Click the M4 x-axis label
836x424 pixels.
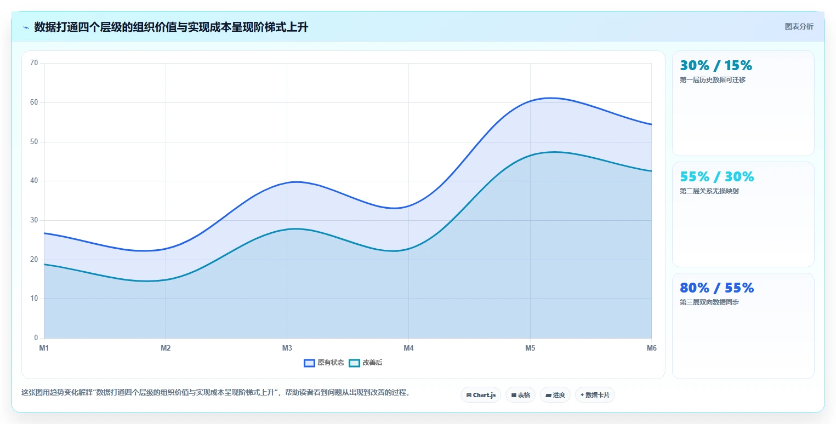click(408, 348)
